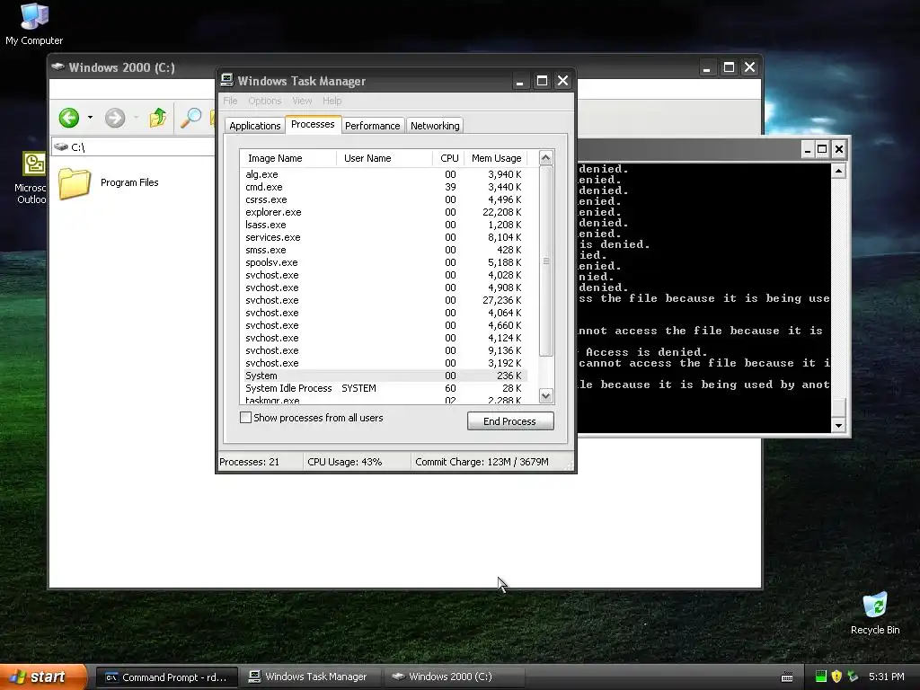This screenshot has width=920, height=690.
Task: Select the spoolsv.exe process row
Action: pyautogui.click(x=385, y=262)
